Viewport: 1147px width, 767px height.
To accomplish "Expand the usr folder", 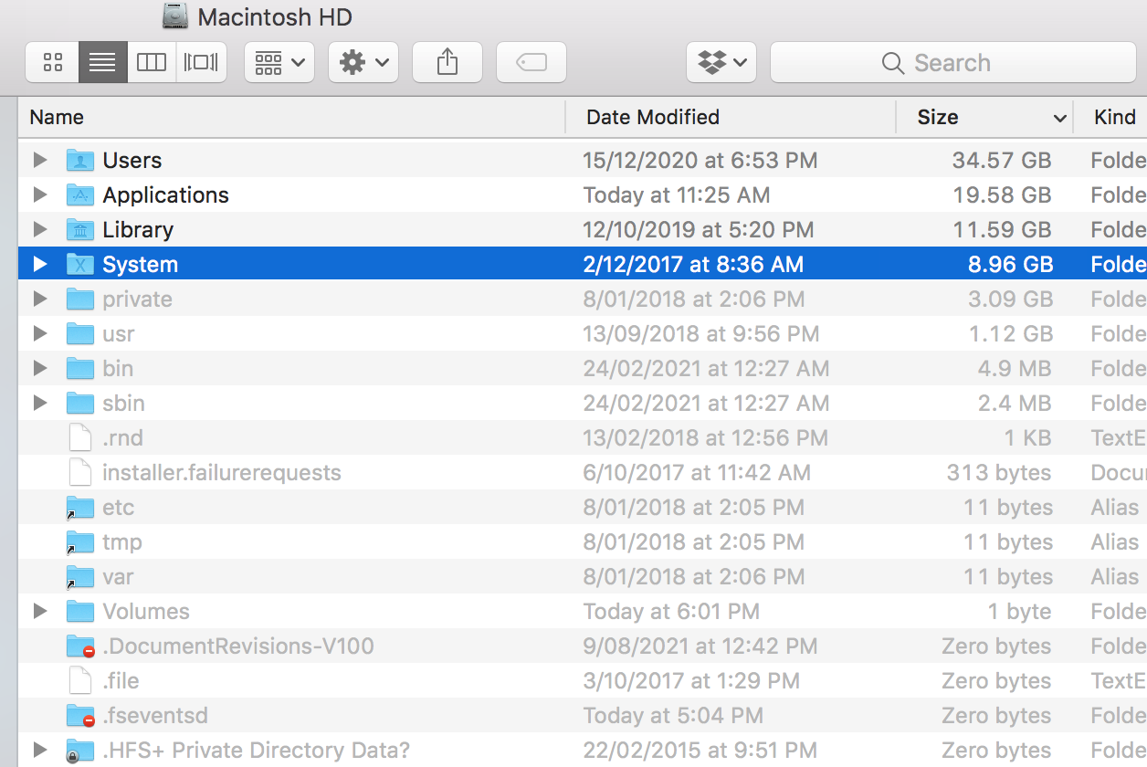I will 39,334.
